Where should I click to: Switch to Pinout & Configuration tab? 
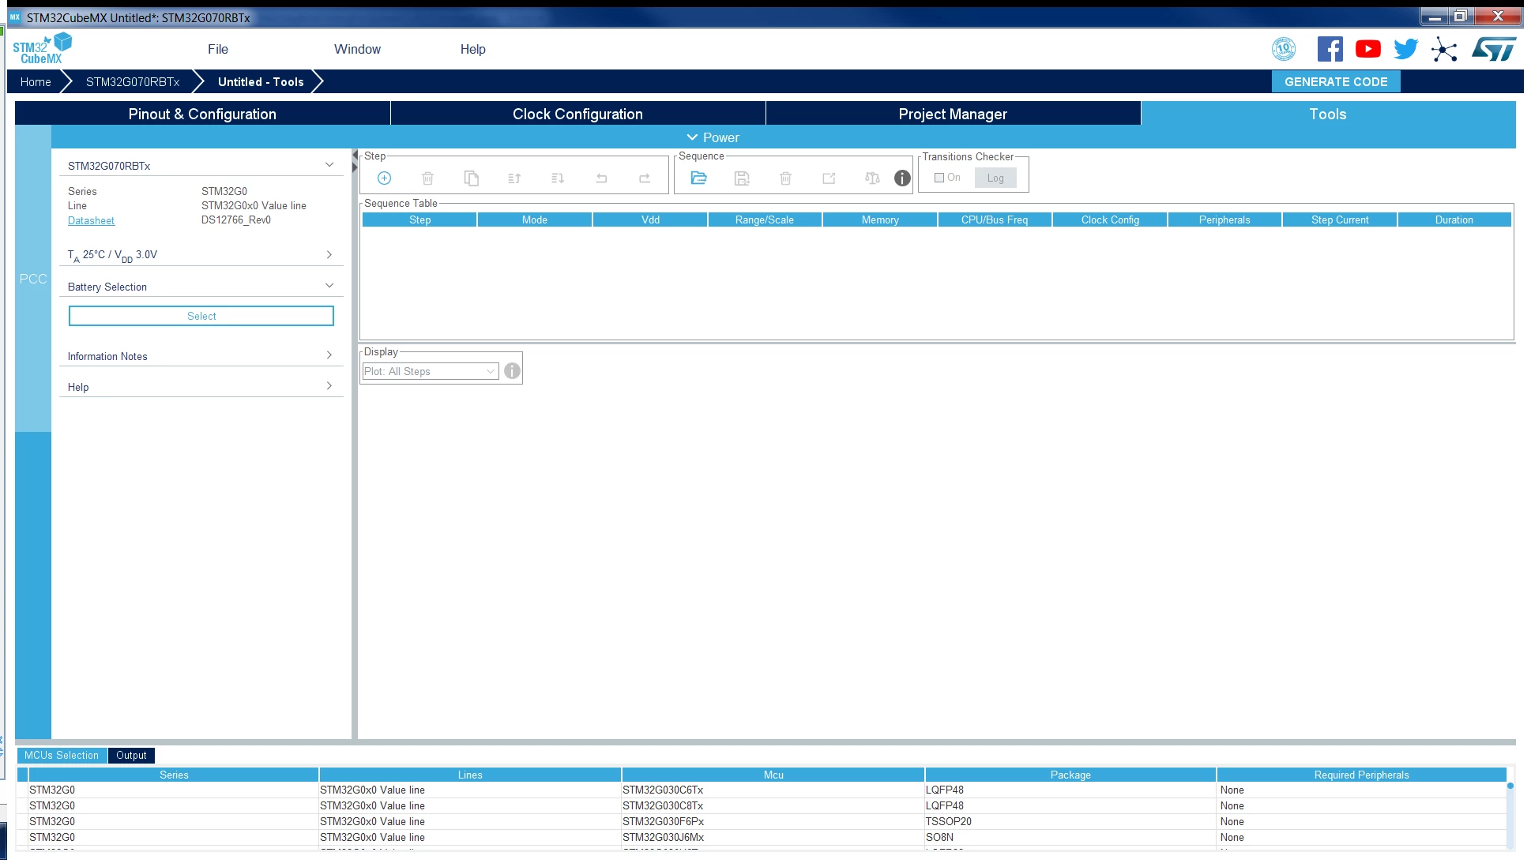[202, 114]
